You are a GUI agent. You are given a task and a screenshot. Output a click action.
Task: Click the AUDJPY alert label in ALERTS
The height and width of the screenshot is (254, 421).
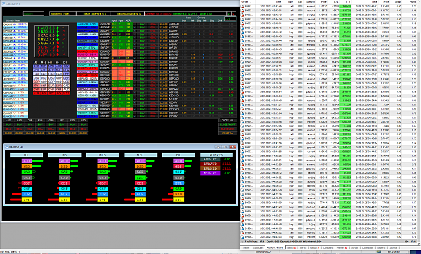(210, 160)
